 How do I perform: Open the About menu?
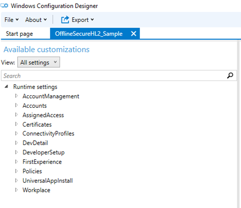pyautogui.click(x=36, y=19)
